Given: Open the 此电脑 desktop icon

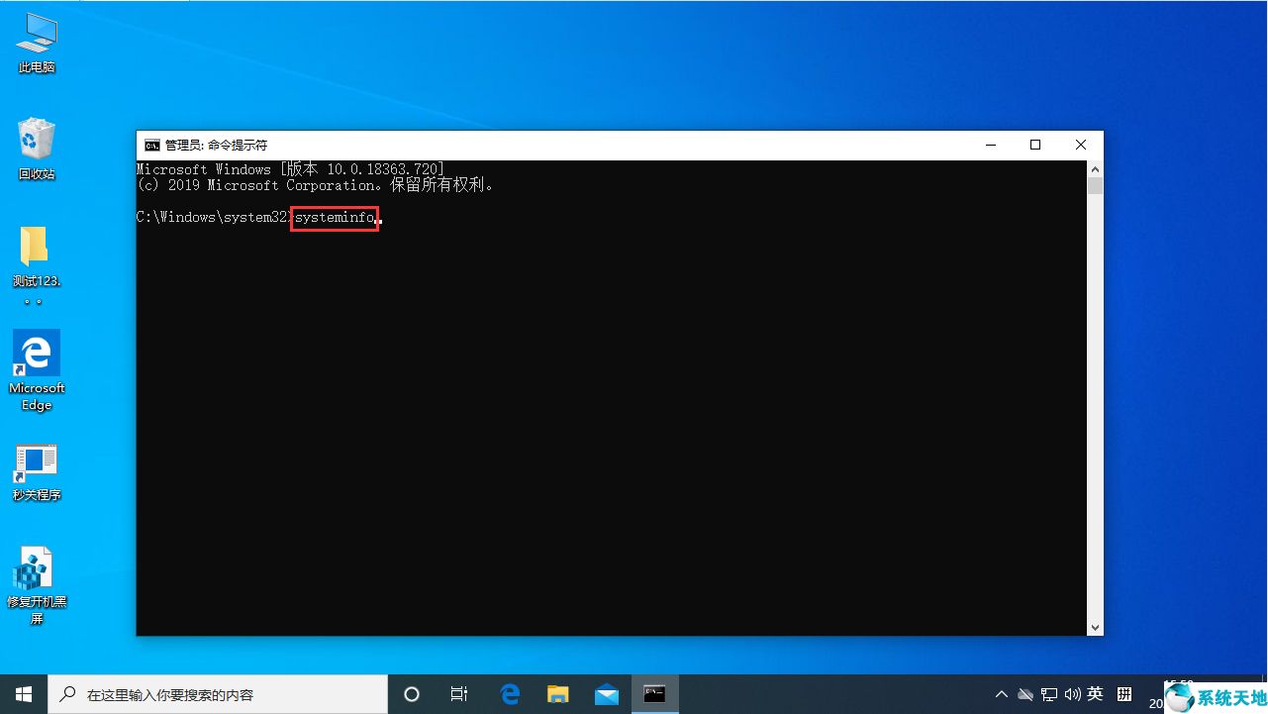Looking at the screenshot, I should click(37, 44).
